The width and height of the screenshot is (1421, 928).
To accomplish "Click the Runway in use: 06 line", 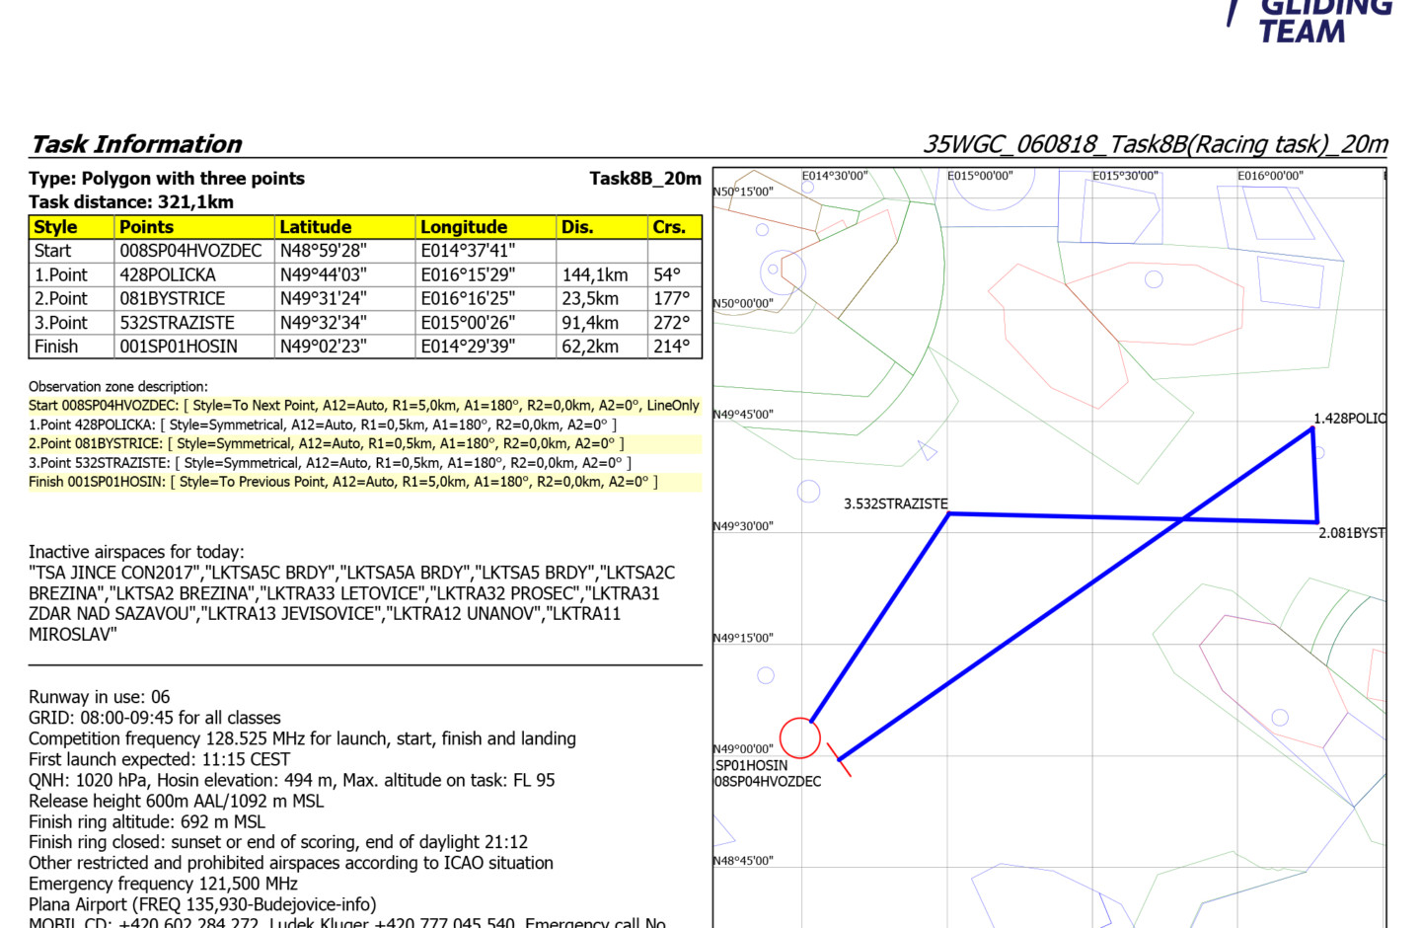I will [x=99, y=697].
